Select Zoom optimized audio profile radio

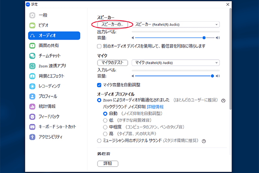tap(99, 100)
